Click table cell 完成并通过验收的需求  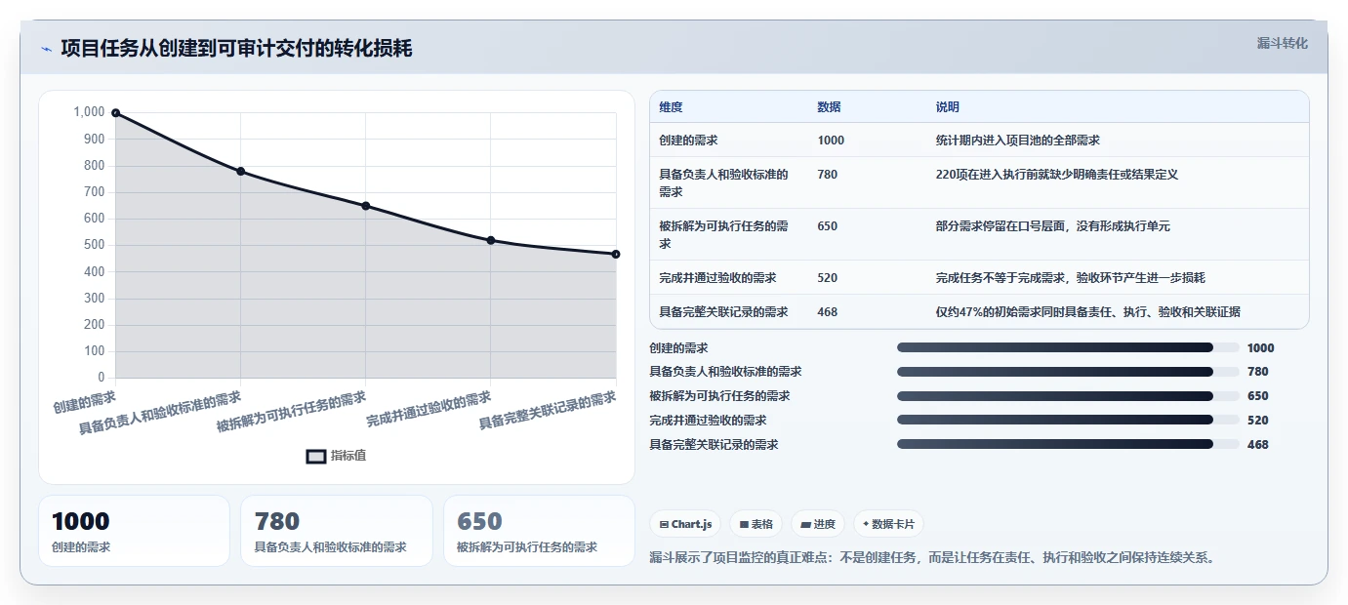coord(729,278)
